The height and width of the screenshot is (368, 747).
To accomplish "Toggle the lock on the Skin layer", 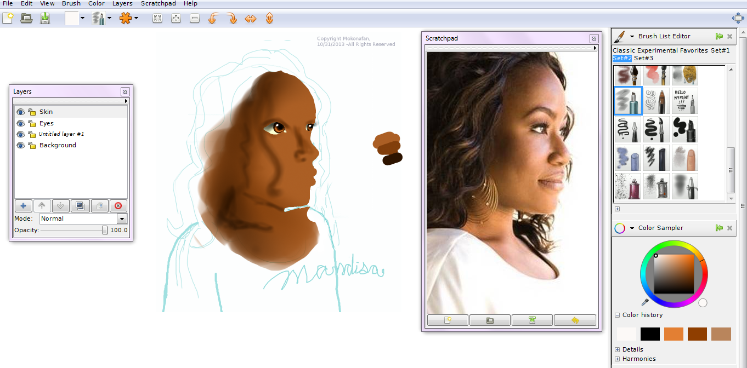I will point(31,112).
